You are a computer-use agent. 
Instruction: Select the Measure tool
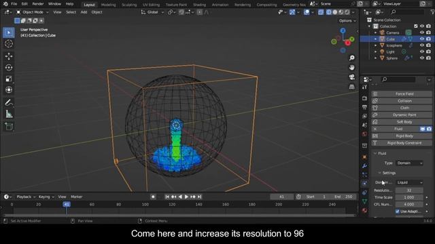click(9, 114)
